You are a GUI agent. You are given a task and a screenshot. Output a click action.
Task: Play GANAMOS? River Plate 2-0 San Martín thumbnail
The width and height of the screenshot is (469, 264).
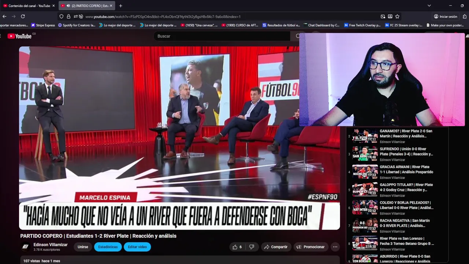pos(365,135)
